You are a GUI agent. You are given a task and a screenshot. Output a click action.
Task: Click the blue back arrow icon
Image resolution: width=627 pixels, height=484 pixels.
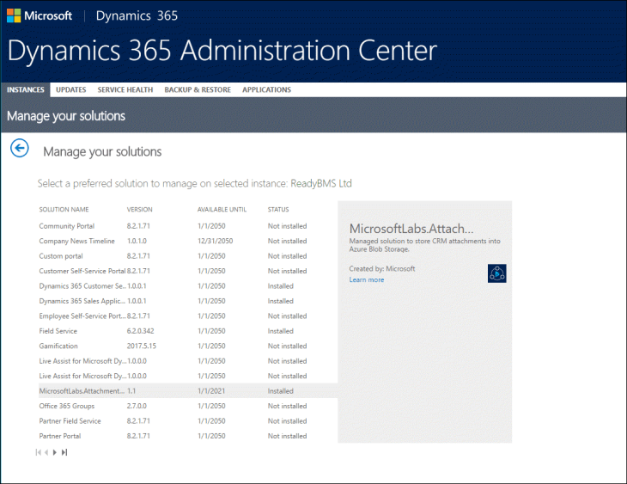(x=19, y=148)
